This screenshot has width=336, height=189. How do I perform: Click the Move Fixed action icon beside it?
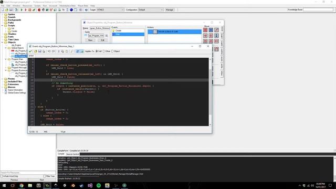click(211, 30)
